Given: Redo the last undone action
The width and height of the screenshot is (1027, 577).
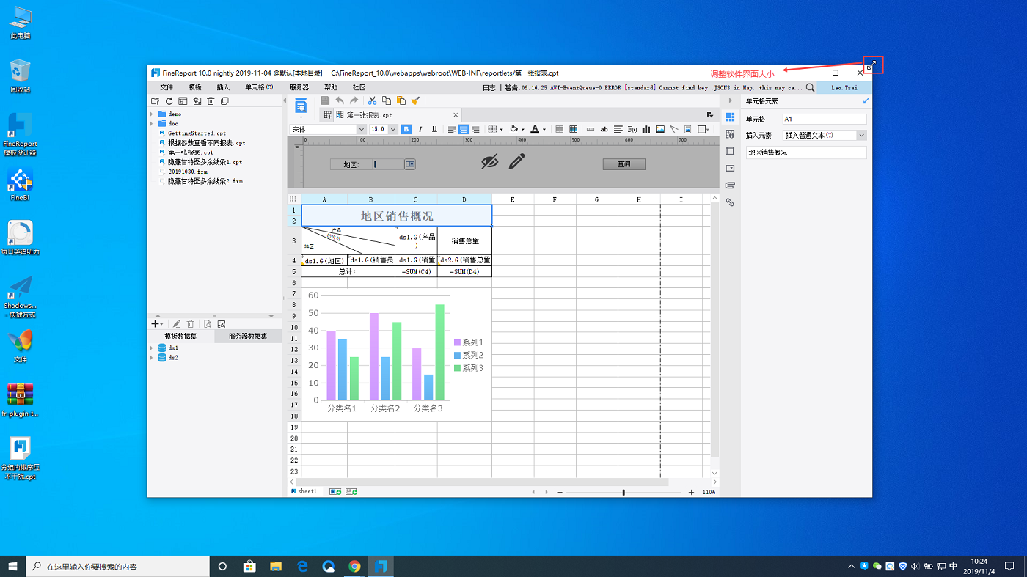Looking at the screenshot, I should (354, 100).
